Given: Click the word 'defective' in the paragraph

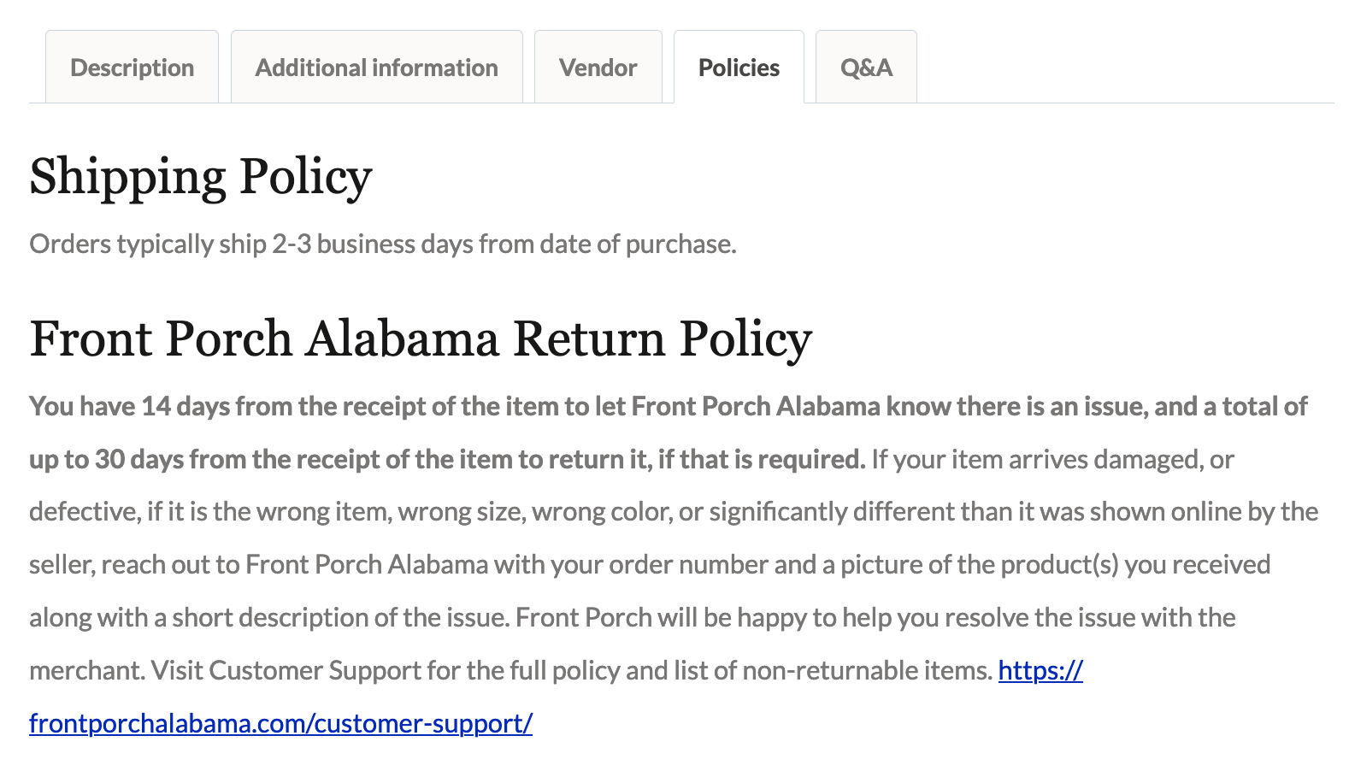Looking at the screenshot, I should (x=83, y=512).
